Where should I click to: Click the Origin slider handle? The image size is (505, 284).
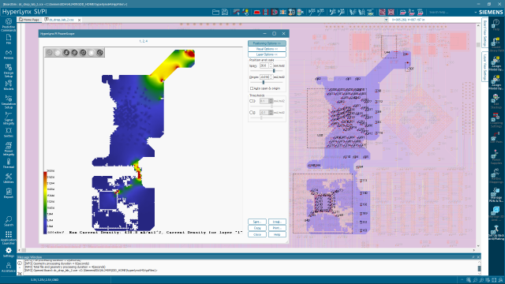(263, 82)
